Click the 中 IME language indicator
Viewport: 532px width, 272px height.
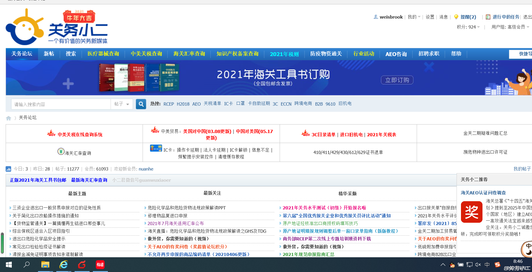(x=487, y=265)
